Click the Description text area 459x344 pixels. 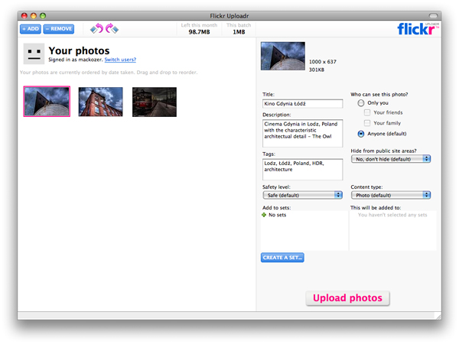point(302,133)
